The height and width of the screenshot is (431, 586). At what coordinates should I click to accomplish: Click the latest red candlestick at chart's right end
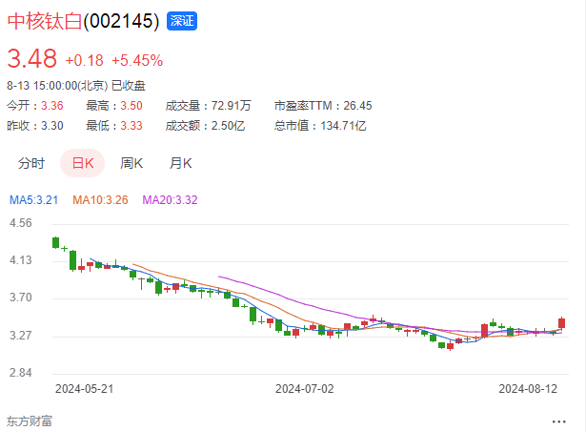tap(562, 323)
